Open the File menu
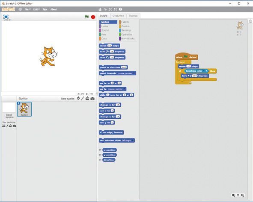This screenshot has height=202, width=253. (27, 9)
